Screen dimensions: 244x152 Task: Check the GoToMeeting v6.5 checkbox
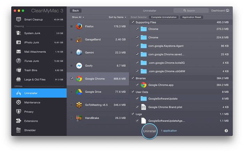pyautogui.click(x=71, y=105)
